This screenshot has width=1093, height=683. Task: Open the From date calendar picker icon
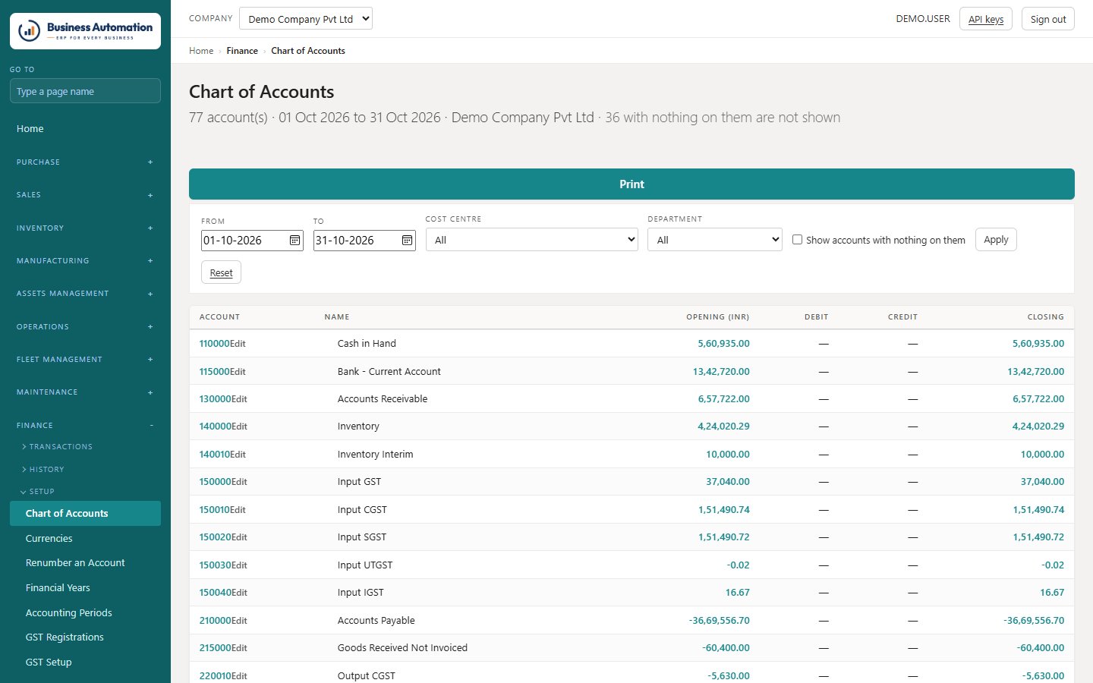(x=295, y=241)
